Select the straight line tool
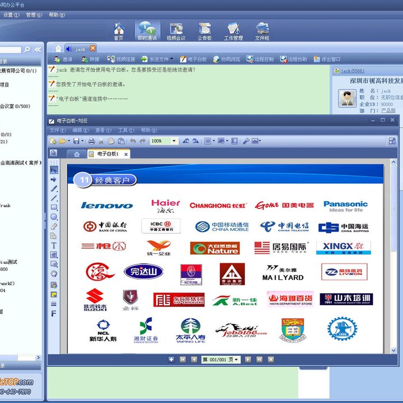403x403 pixels. tap(53, 198)
